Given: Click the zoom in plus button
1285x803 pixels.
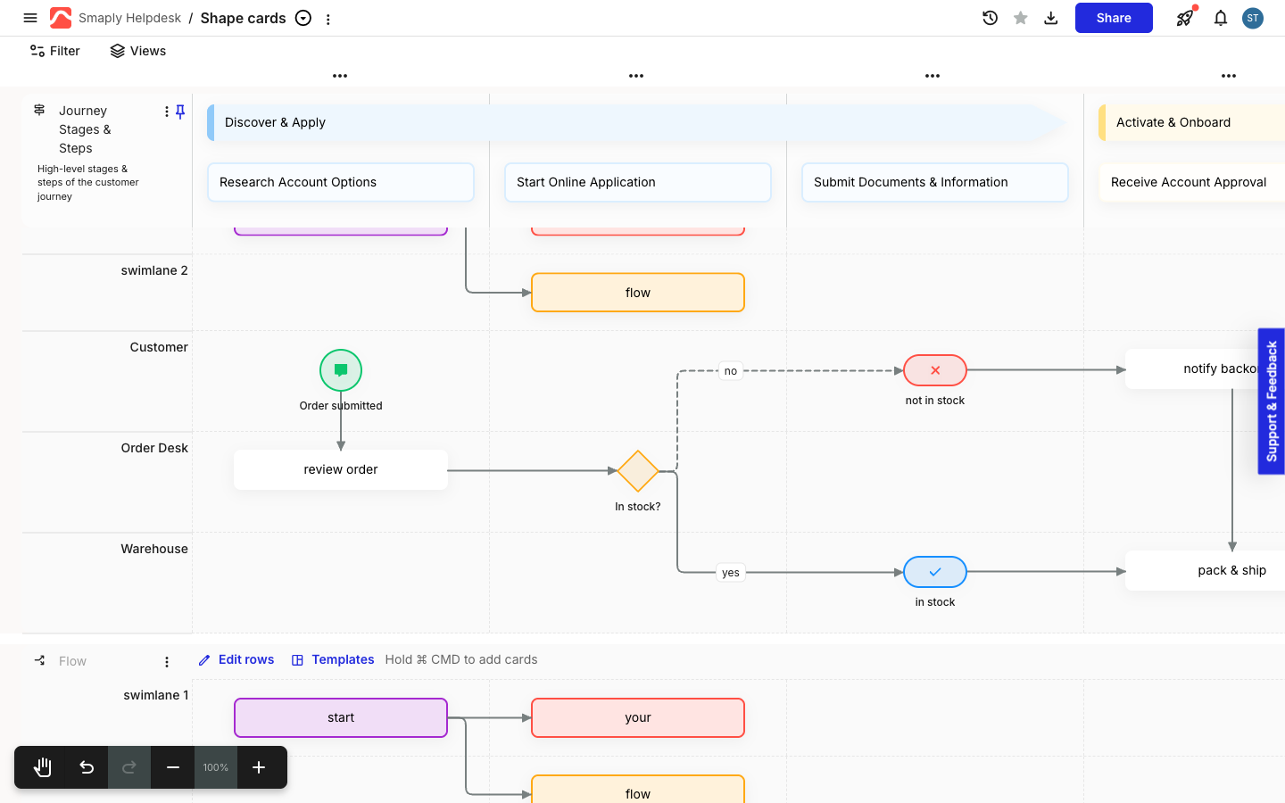Looking at the screenshot, I should (259, 767).
